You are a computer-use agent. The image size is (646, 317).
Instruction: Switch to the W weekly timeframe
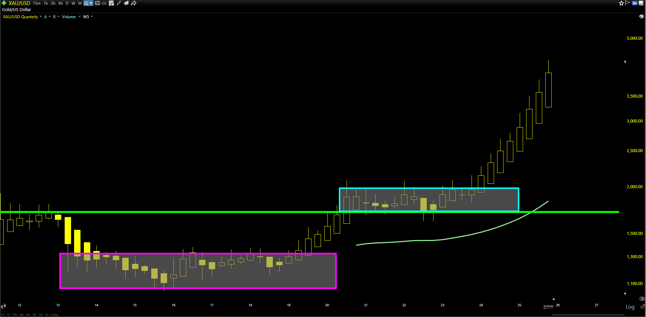[x=73, y=3]
